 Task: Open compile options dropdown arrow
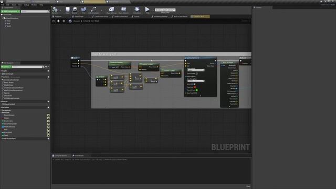tap(60, 10)
